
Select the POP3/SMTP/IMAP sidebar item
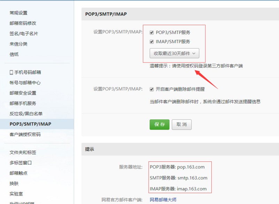tap(37, 124)
